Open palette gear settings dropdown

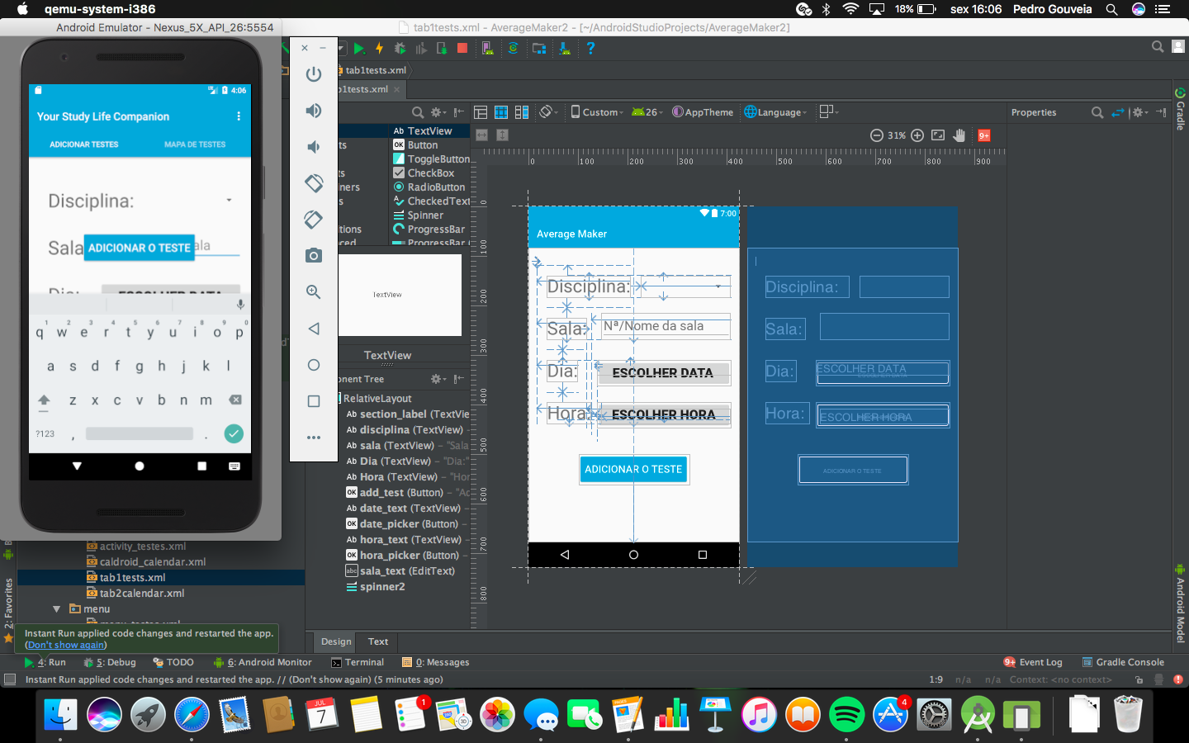[438, 112]
